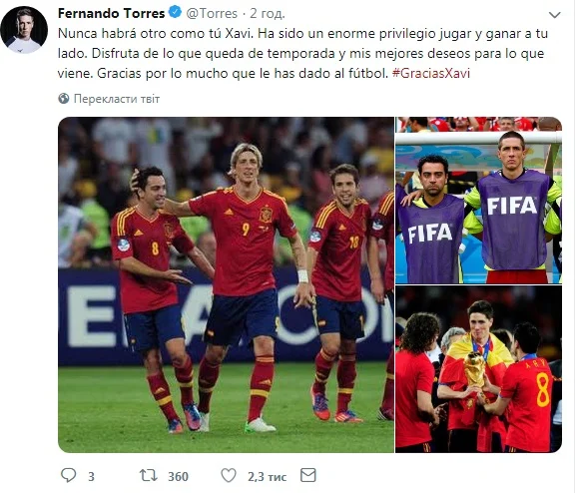The image size is (575, 493).
Task: Click the globe icon beside Перекласти твіт
Action: (64, 99)
